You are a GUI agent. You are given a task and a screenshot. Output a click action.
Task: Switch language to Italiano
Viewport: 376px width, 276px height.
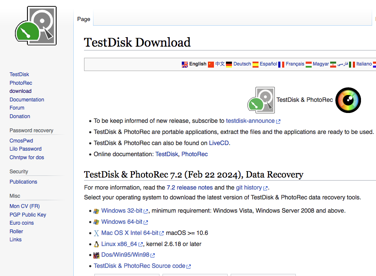pos(364,64)
